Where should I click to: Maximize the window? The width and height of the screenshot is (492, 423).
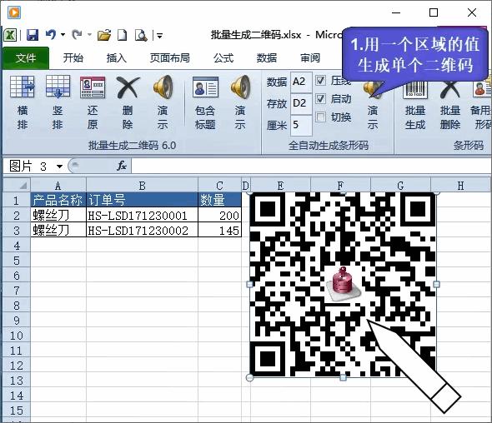pos(434,12)
